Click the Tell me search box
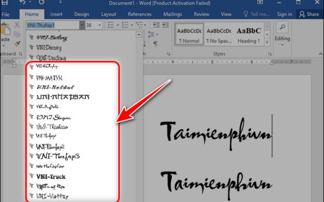 tap(257, 14)
